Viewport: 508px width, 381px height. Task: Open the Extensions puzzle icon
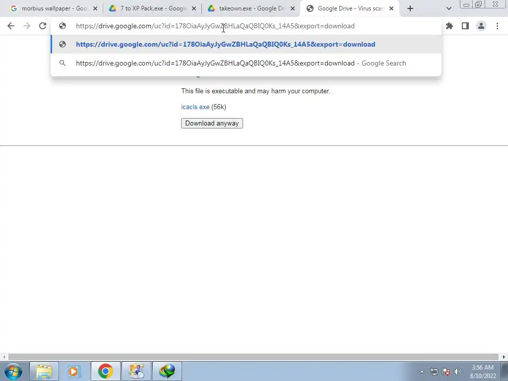point(449,26)
